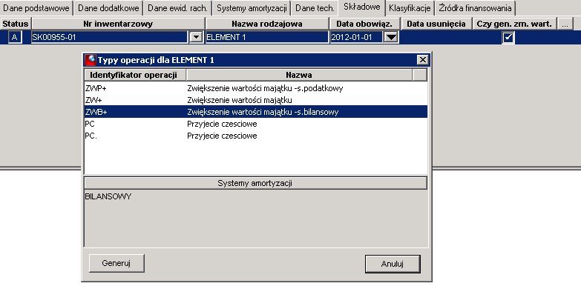Select the BILANSOWY depreciation system
Viewport: 581px width, 286px height.
coord(108,196)
